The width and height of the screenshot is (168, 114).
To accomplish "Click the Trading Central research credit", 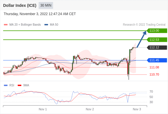I will pyautogui.click(x=144, y=25).
